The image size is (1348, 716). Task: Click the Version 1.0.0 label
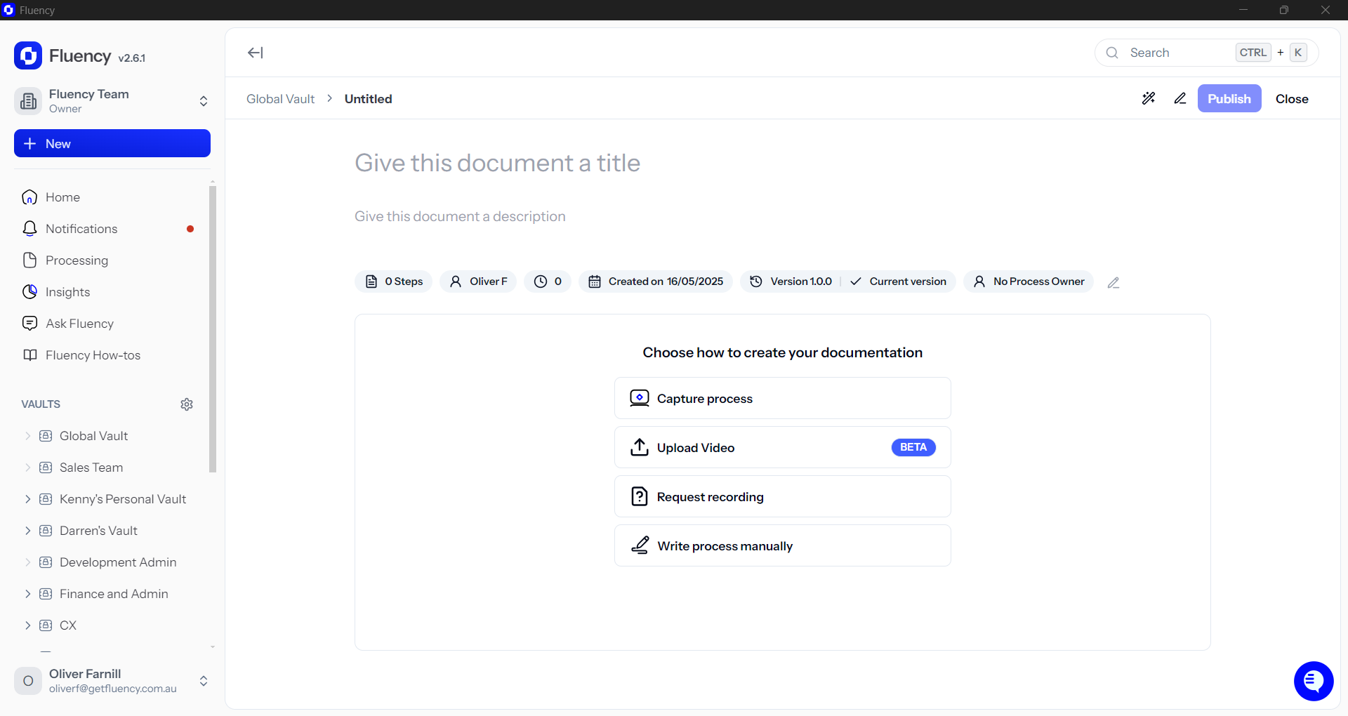click(x=801, y=281)
